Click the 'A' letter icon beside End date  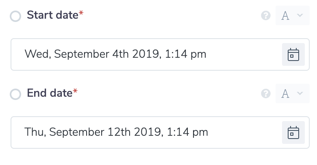(285, 94)
